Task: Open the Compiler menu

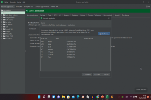Action: [x=12, y=2]
